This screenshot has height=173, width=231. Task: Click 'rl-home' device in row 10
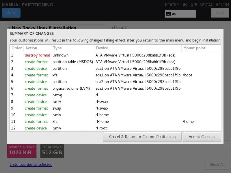click(x=102, y=115)
